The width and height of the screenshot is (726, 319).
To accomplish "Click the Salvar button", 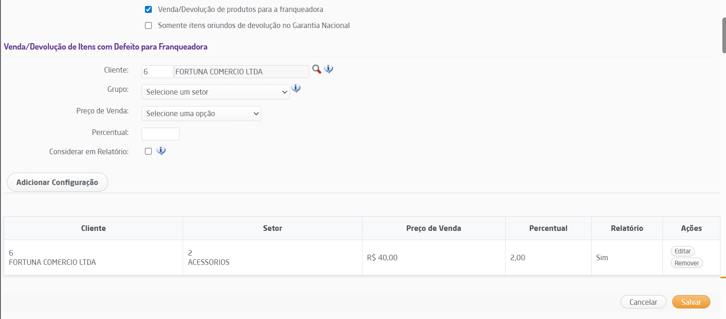I will (691, 302).
